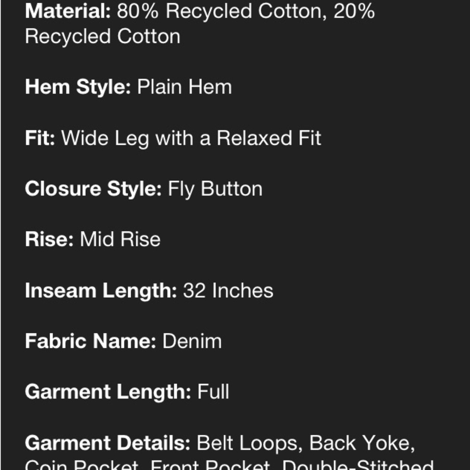Click the Hem Style label
The width and height of the screenshot is (470, 470).
78,87
